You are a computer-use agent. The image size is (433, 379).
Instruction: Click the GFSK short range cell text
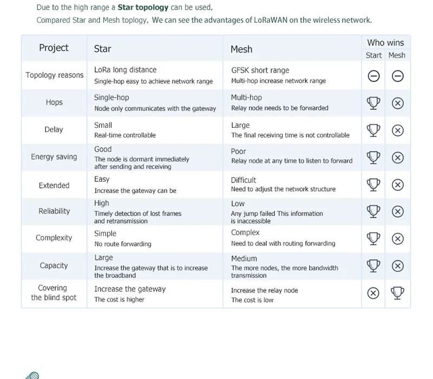(260, 70)
